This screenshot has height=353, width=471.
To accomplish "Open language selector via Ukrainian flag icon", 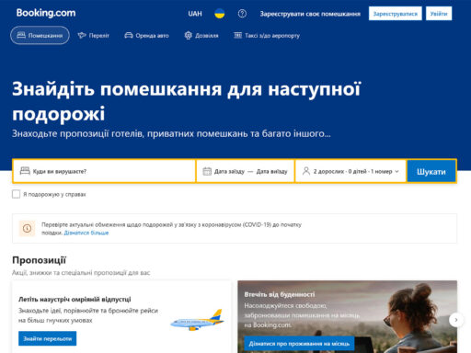I will coord(219,14).
